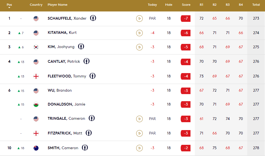
Task: Open SMITH, Cameron player profile
Action: 63,148
